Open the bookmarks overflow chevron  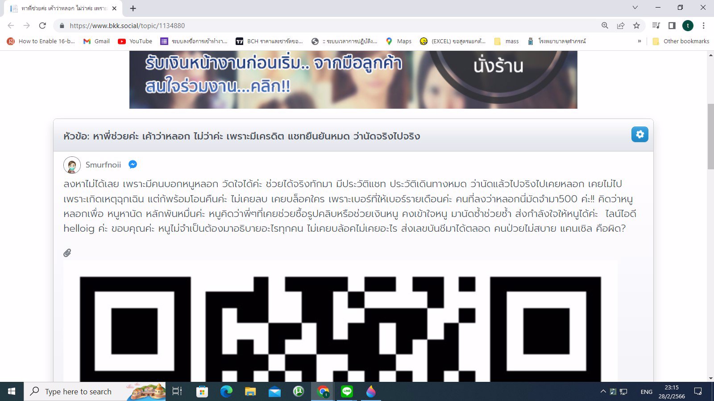tap(640, 41)
